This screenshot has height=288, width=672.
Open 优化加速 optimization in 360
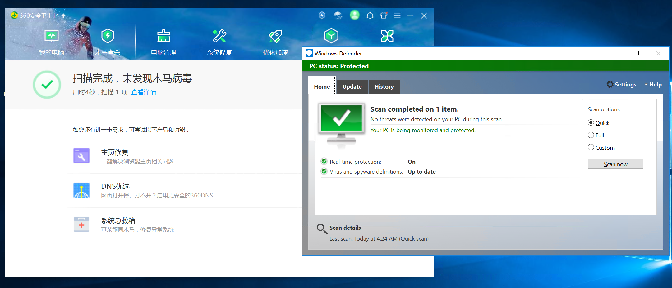coord(275,43)
